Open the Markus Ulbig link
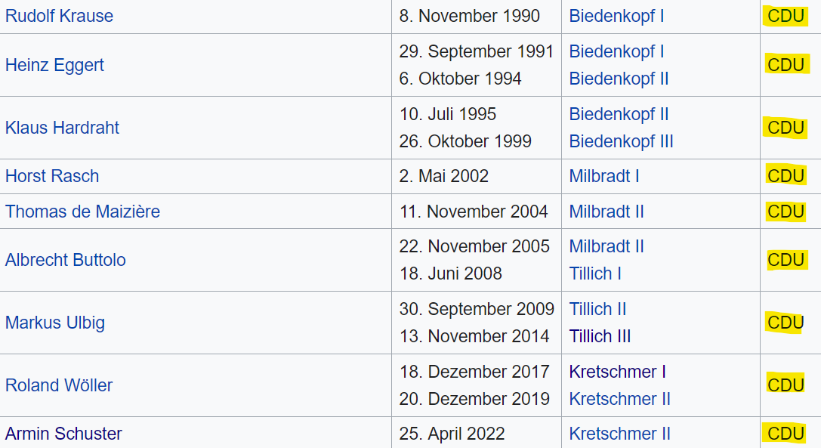821x448 pixels. [x=55, y=323]
